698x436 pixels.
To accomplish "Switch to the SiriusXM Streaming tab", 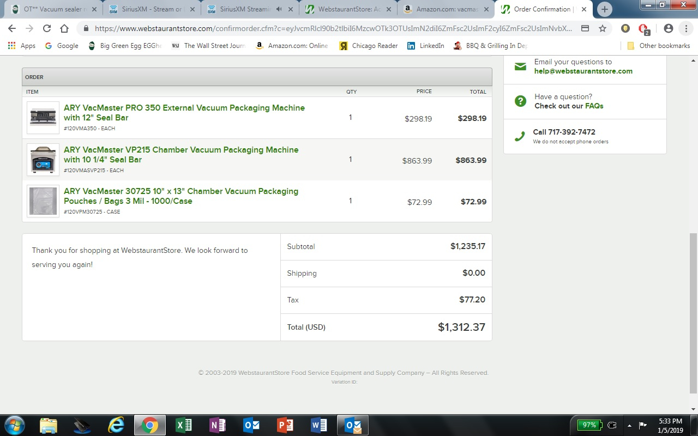I will coord(244,9).
